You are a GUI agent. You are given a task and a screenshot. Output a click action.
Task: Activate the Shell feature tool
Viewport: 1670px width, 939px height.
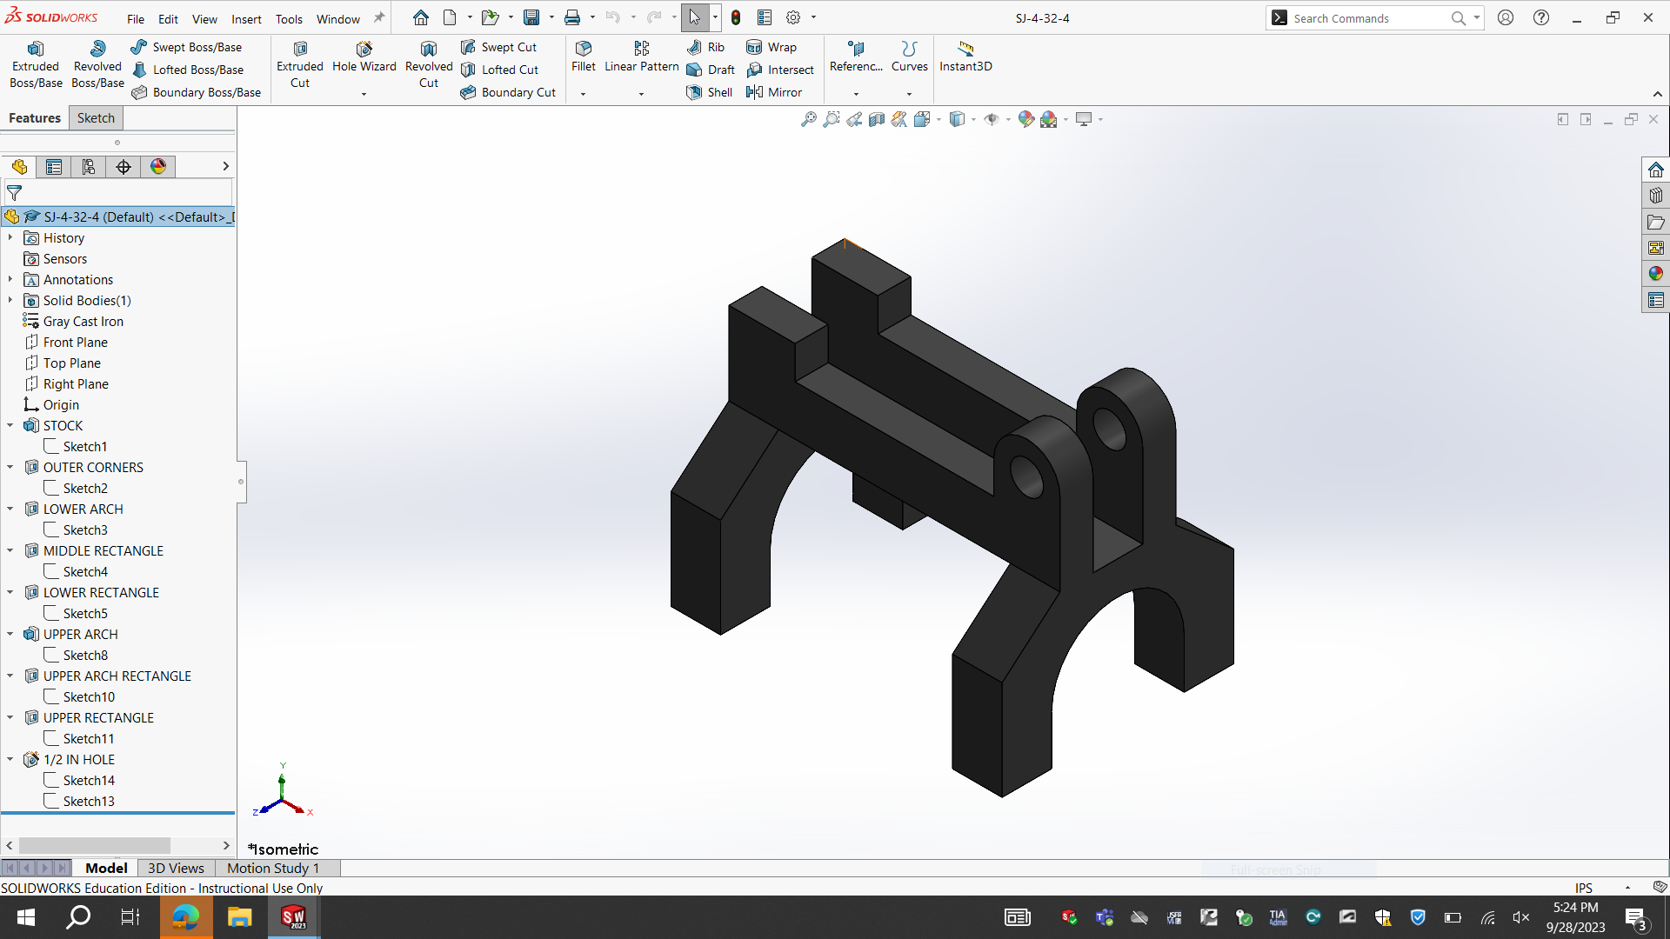click(x=710, y=92)
